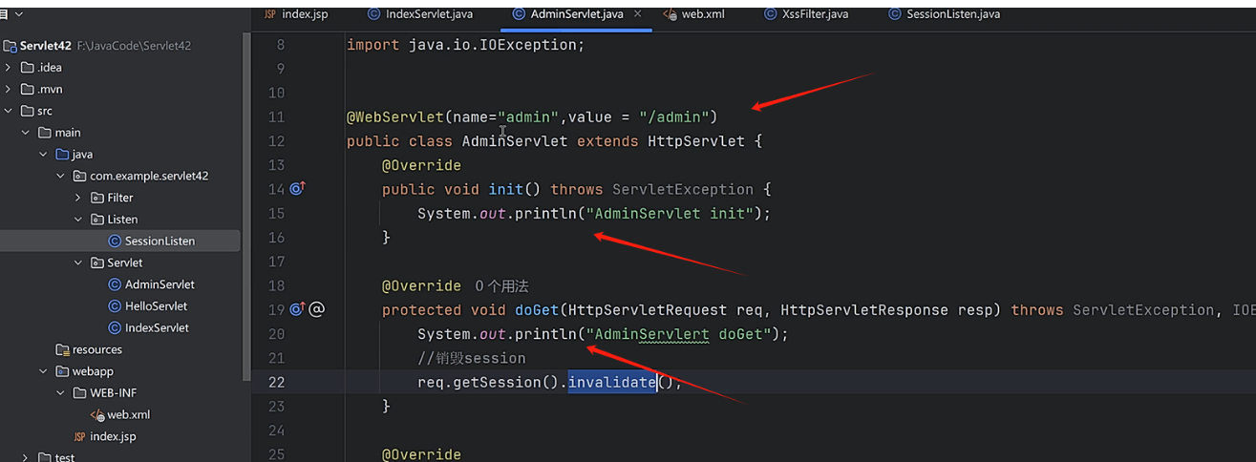1256x462 pixels.
Task: Click the HelloServlet class icon in tree
Action: [x=115, y=306]
